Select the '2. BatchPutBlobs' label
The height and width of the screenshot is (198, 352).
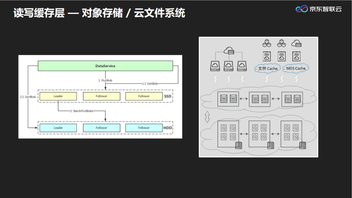[x=81, y=111]
